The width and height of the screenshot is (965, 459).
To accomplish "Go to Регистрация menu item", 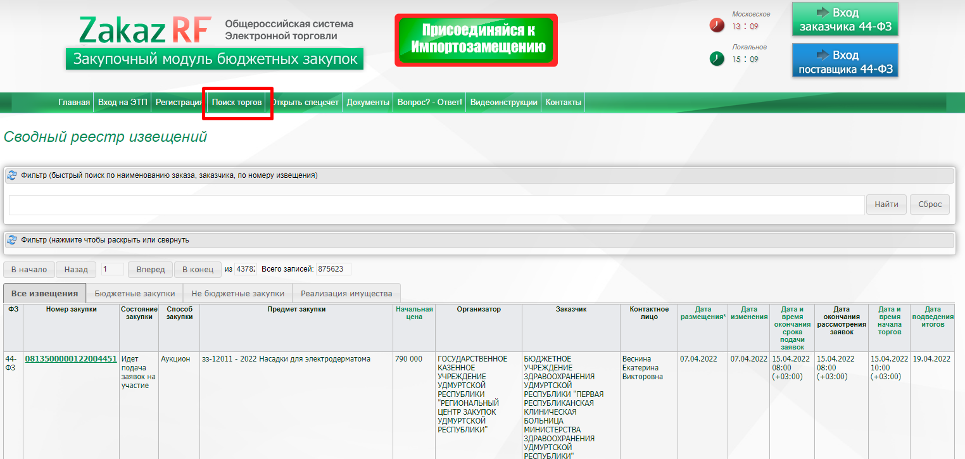I will coord(179,103).
